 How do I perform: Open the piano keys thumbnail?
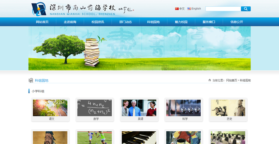tap(139, 138)
